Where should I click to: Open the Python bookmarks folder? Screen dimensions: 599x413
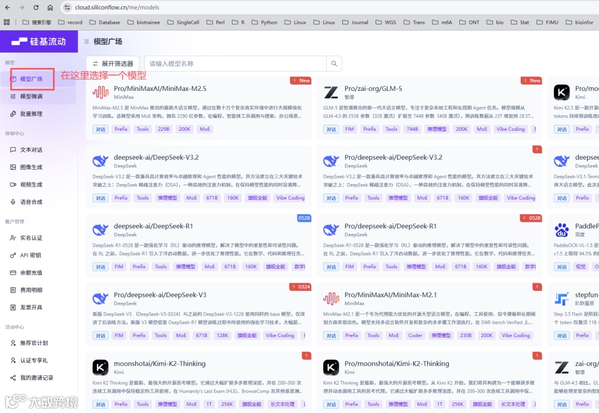[265, 22]
